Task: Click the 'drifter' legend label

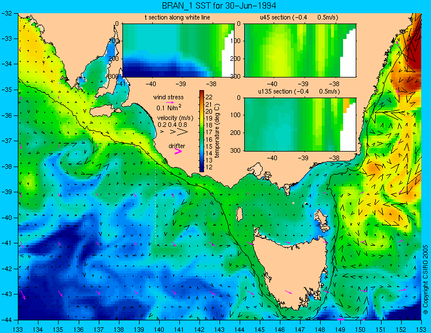Action: point(177,146)
